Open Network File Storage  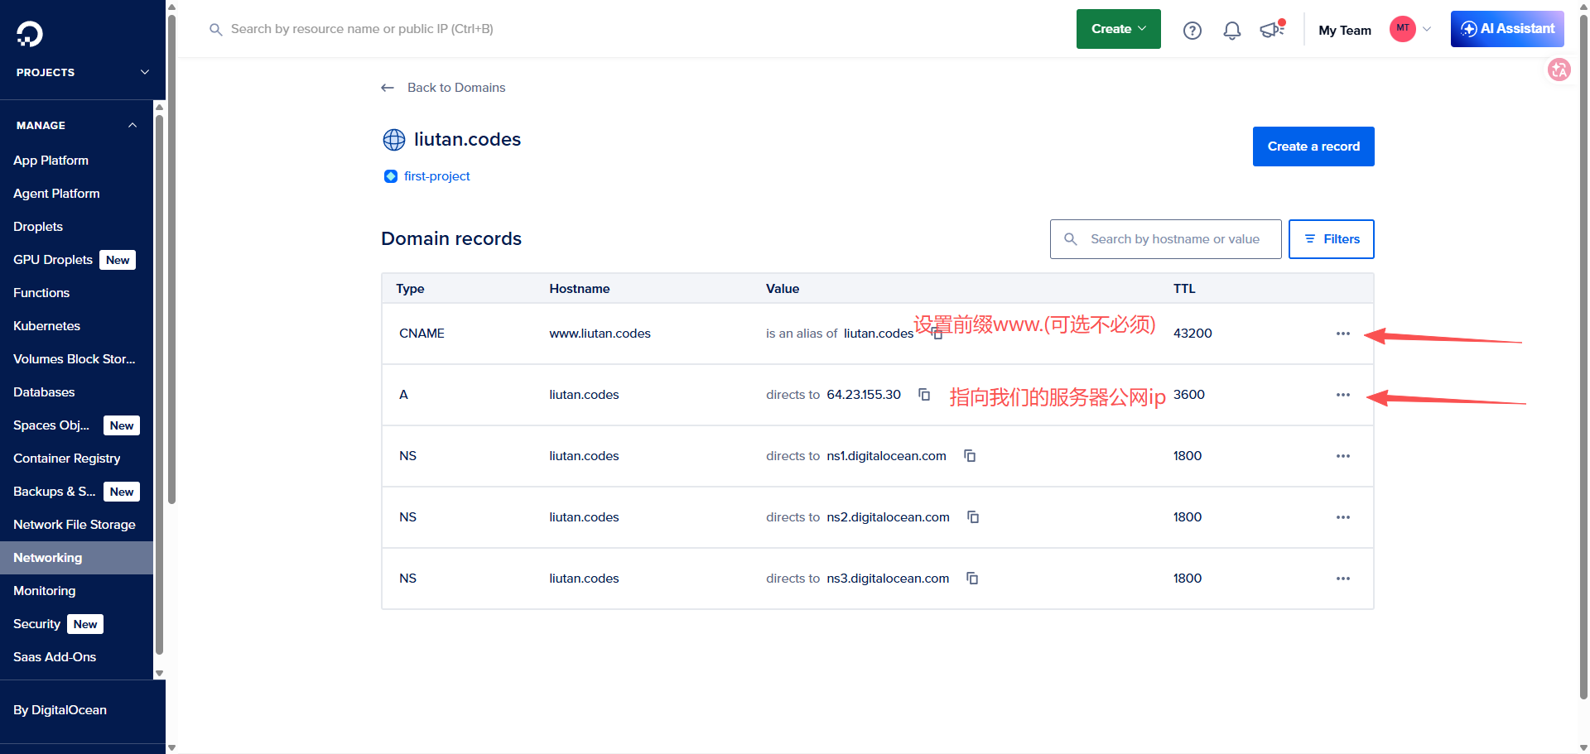pyautogui.click(x=75, y=525)
